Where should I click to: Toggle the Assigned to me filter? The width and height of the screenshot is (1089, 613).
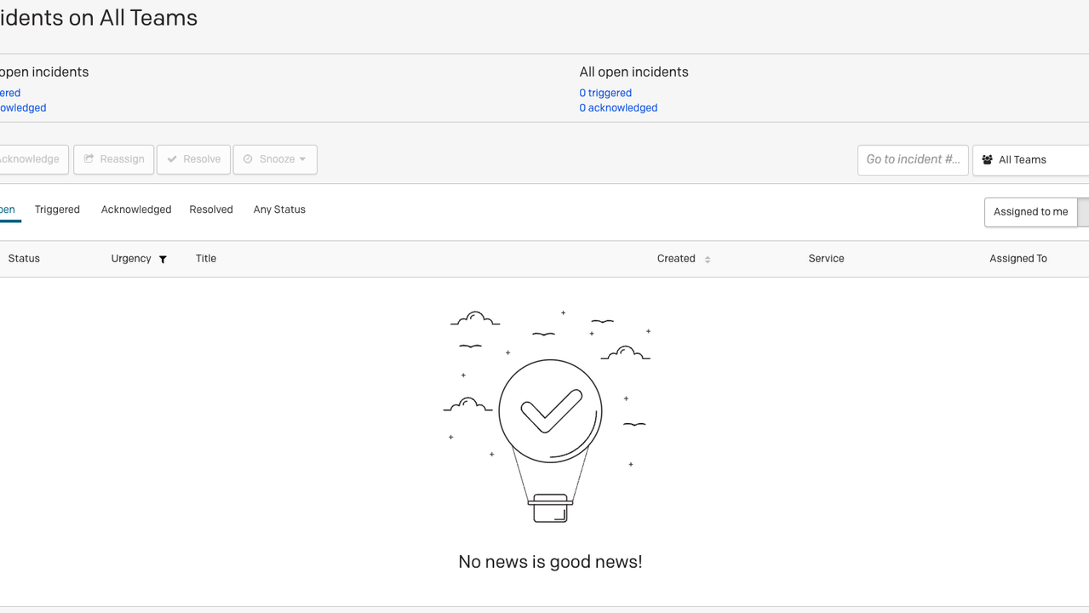1030,212
